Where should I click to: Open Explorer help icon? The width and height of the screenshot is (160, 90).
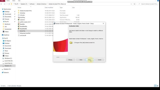coord(158,0)
